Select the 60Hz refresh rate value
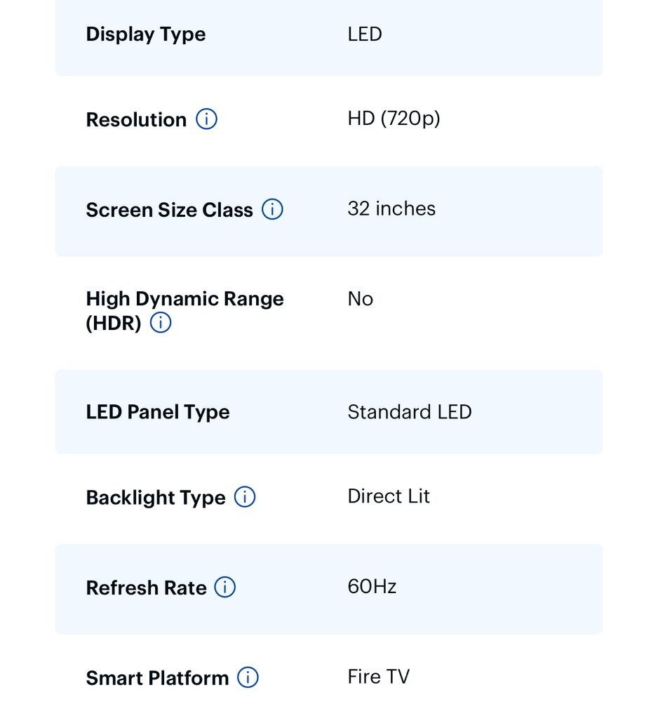 372,586
